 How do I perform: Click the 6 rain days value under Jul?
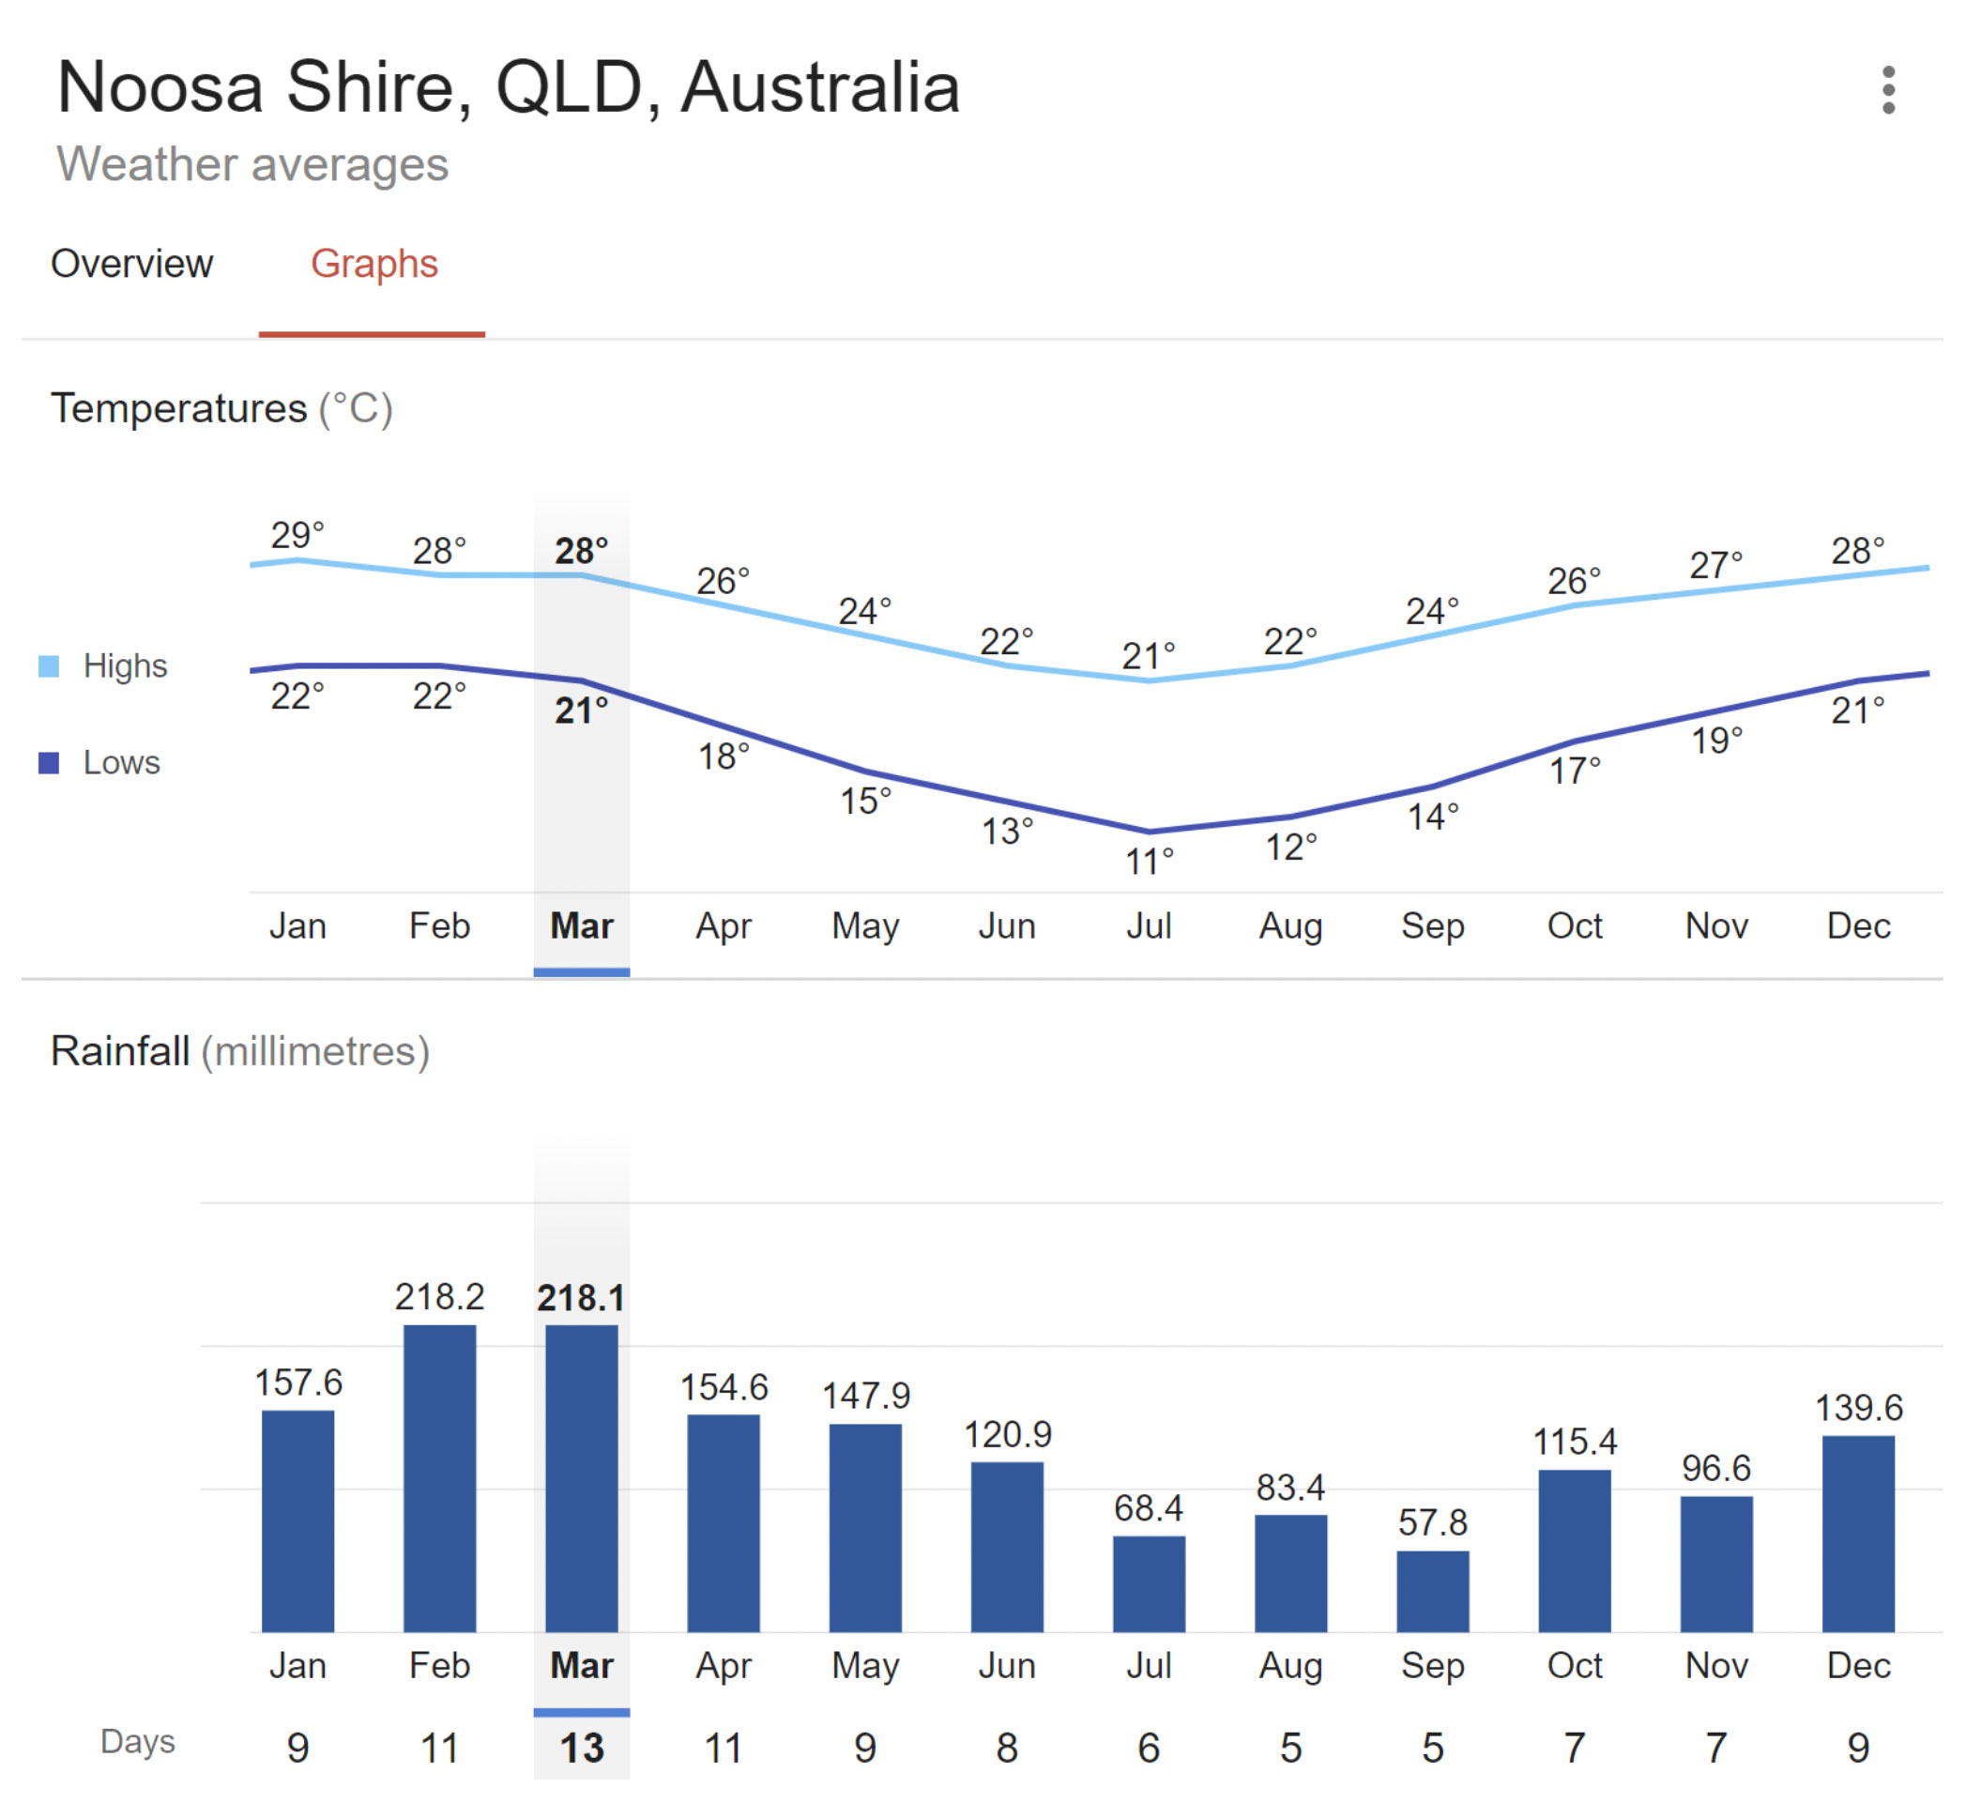pos(1149,1749)
